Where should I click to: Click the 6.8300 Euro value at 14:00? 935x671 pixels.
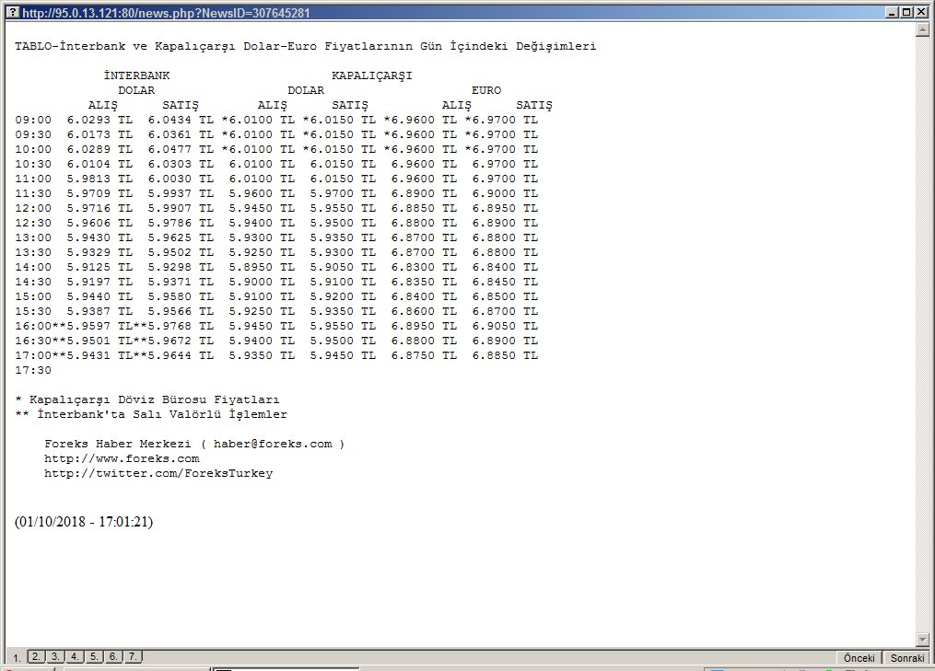413,268
